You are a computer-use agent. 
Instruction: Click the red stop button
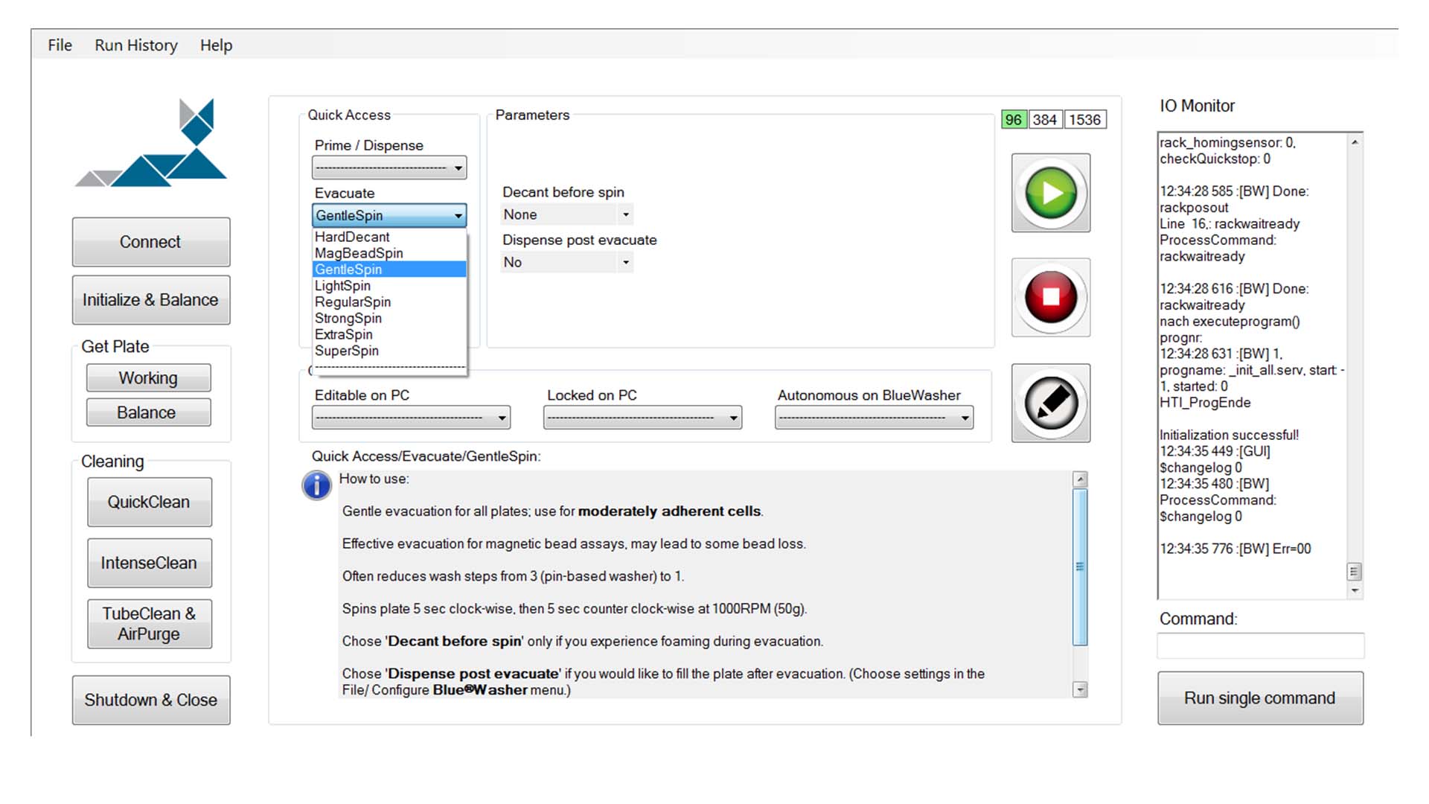pyautogui.click(x=1050, y=297)
